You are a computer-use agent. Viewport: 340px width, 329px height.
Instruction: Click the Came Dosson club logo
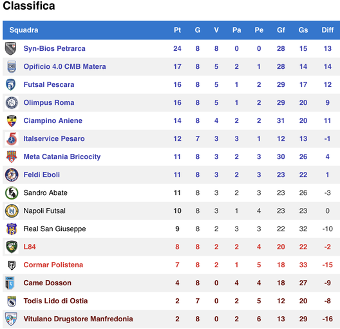pos(10,283)
